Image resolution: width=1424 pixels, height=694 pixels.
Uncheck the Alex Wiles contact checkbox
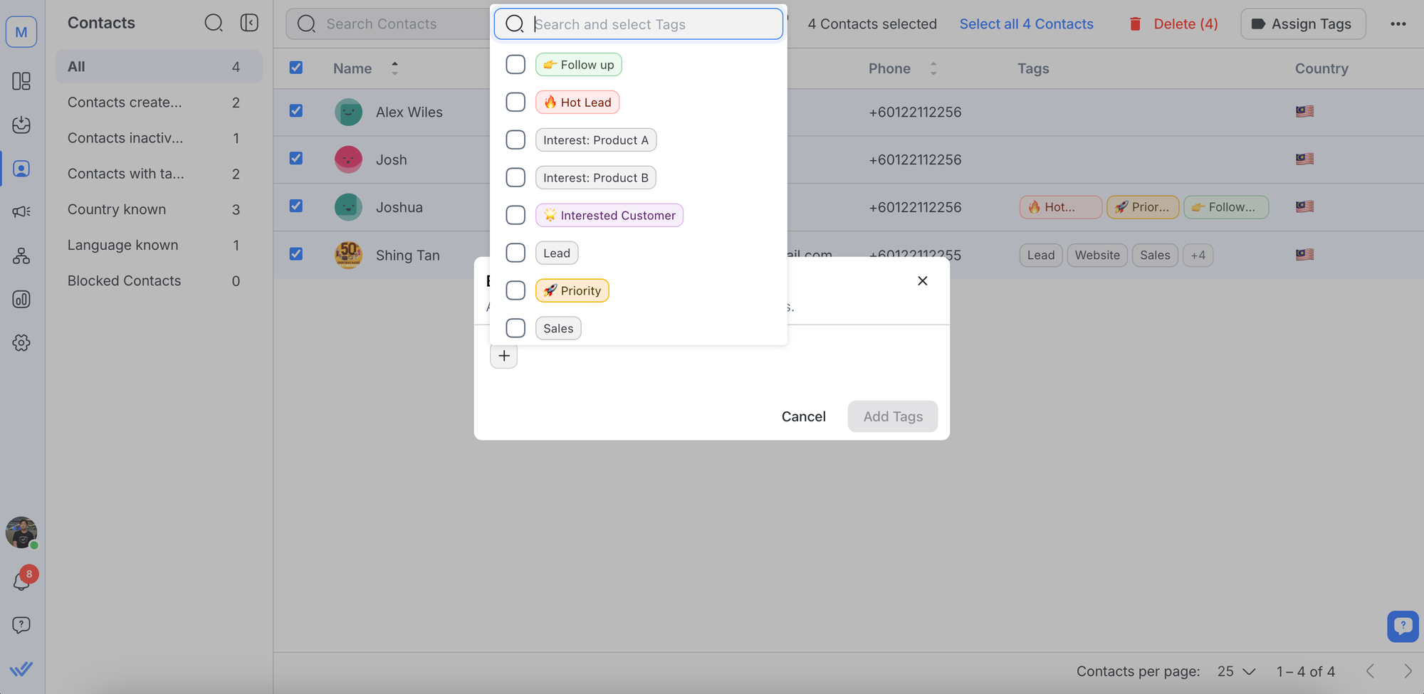[x=296, y=111]
